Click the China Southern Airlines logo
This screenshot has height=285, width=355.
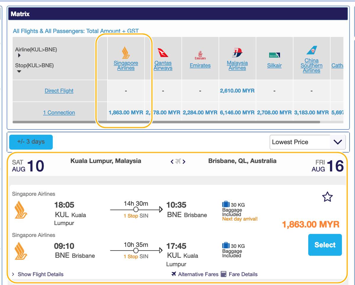[312, 50]
